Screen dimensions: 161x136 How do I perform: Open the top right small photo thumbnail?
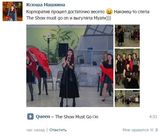point(127,36)
